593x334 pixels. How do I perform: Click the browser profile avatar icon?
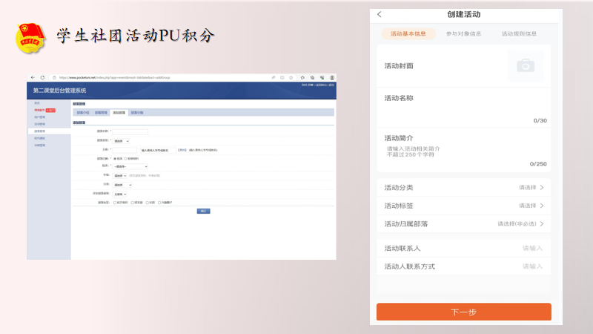click(331, 77)
